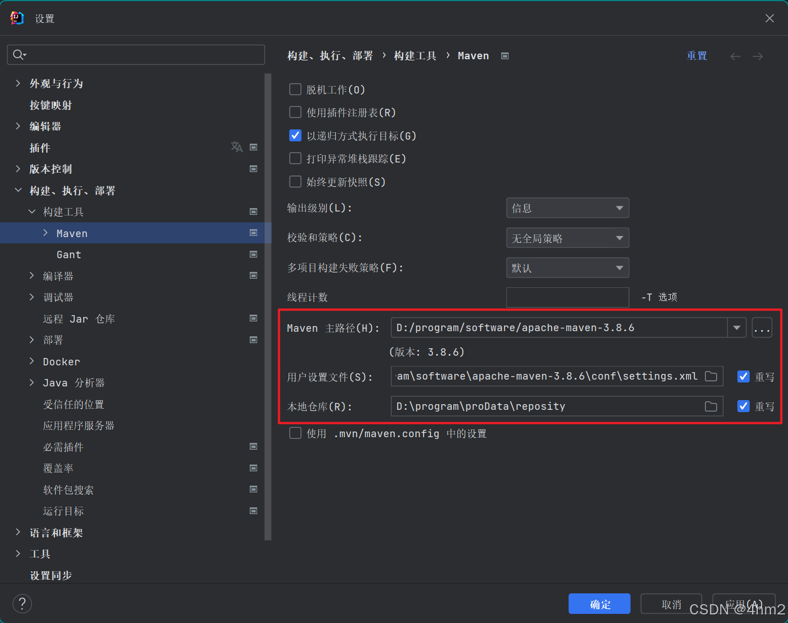Enable 始终更新快照(S) checkbox
The height and width of the screenshot is (623, 788).
point(295,181)
